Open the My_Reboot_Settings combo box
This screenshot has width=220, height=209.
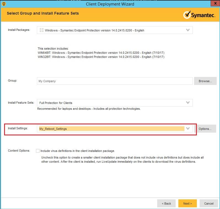click(115, 128)
